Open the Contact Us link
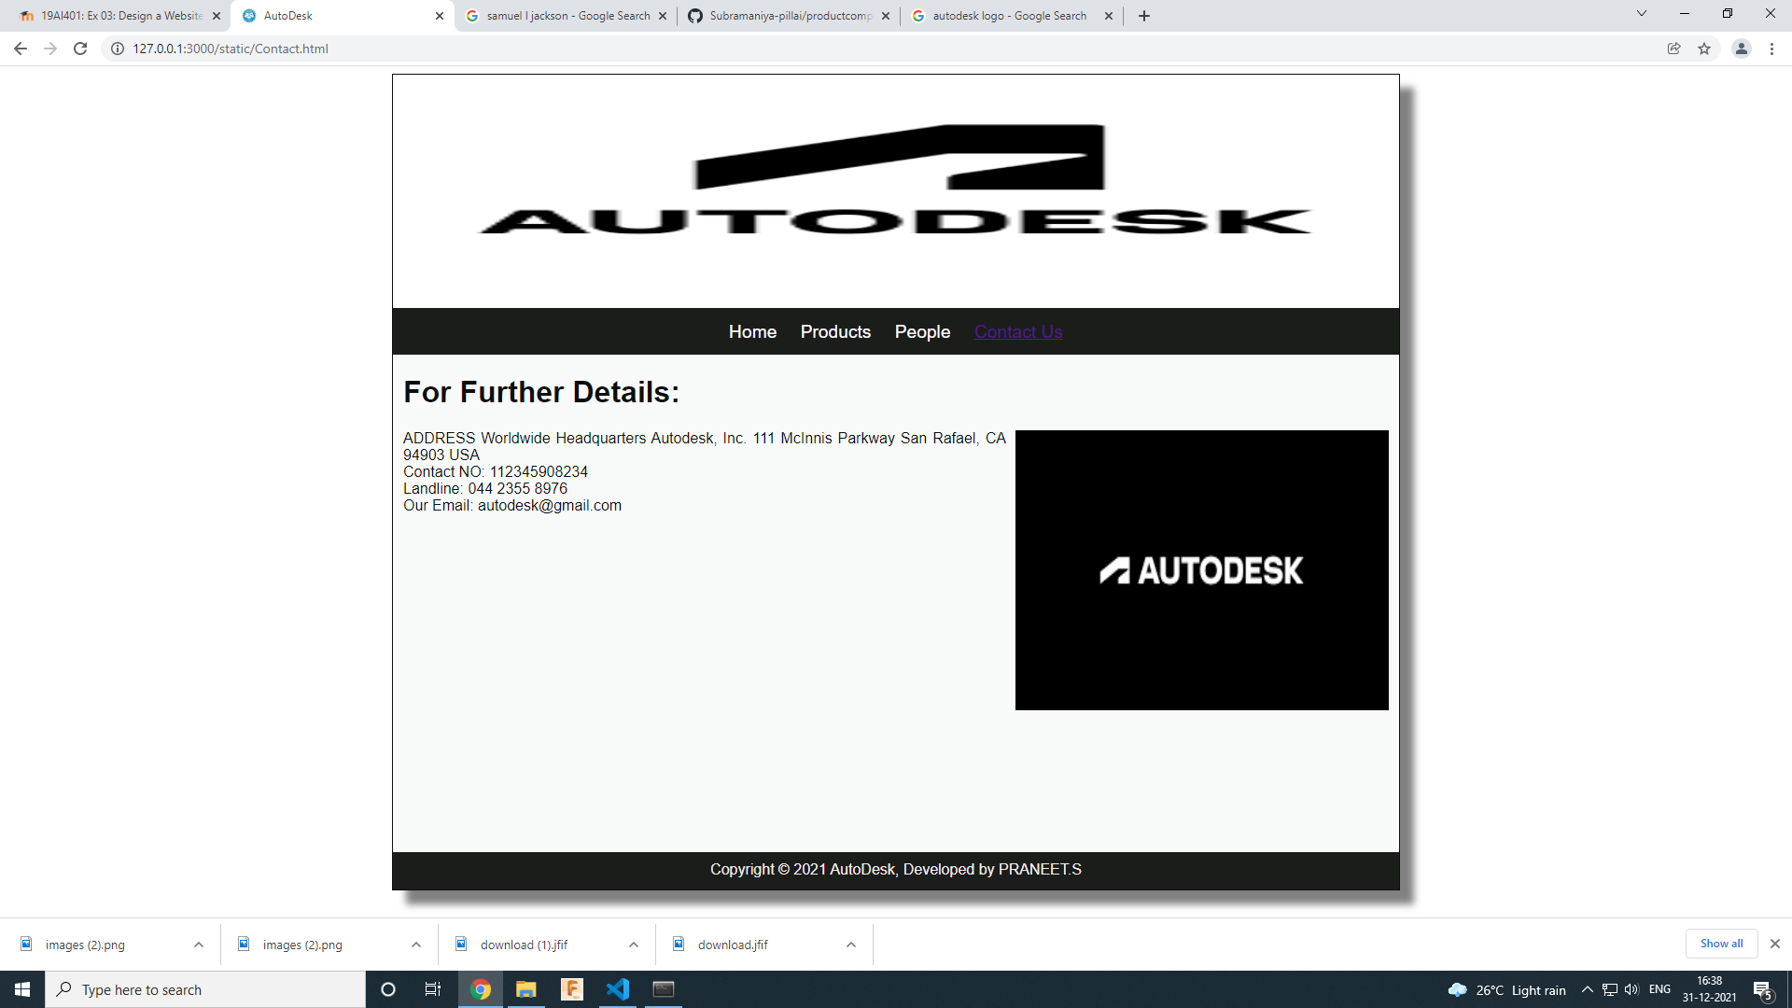Screen dimensions: 1792x1008 click(1018, 331)
